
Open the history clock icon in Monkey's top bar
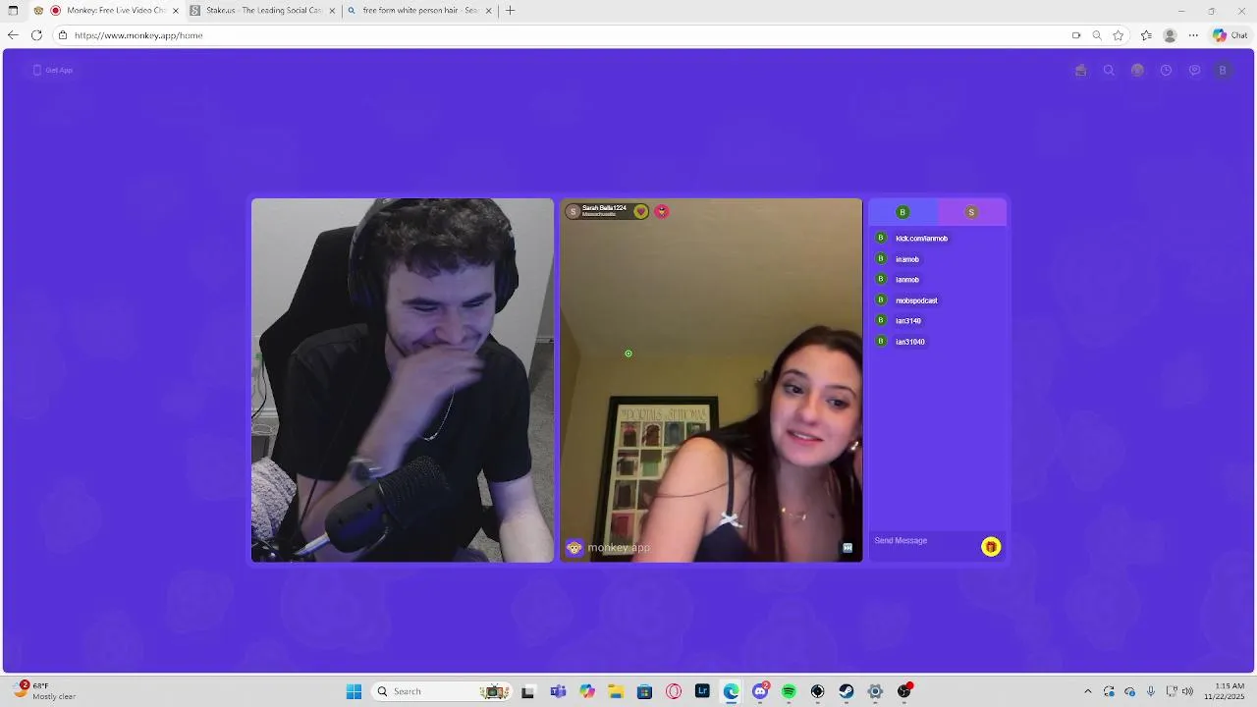[1166, 71]
